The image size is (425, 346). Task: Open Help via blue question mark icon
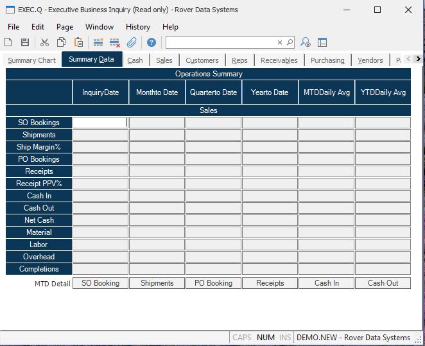pyautogui.click(x=152, y=42)
